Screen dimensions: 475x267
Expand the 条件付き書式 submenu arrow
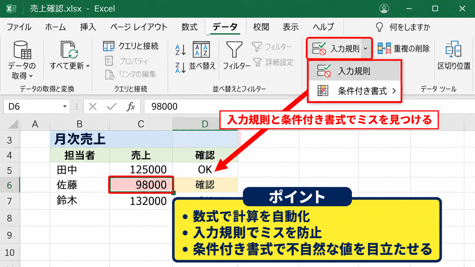pyautogui.click(x=394, y=91)
